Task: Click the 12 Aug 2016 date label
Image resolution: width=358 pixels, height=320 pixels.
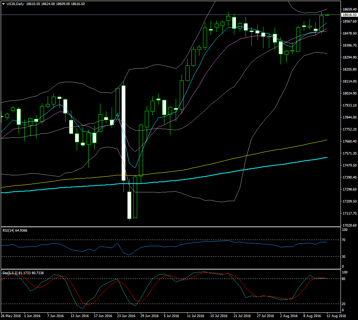Action: [336, 316]
